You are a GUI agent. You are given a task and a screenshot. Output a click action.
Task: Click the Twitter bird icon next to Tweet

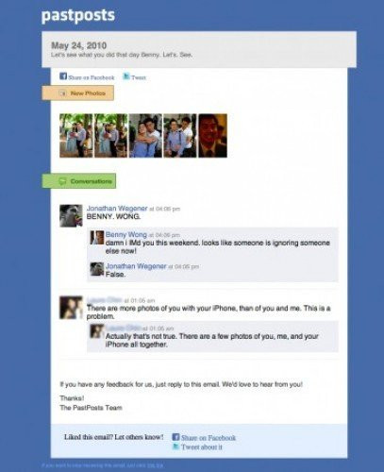point(126,76)
